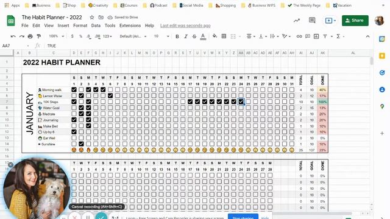Open the name box dropdown arrow
The image size is (390, 219).
[x=28, y=46]
